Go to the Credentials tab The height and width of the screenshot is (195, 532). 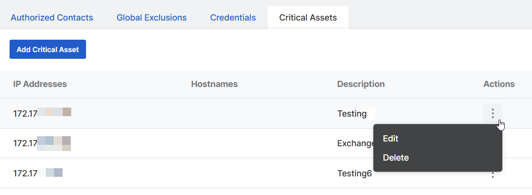(x=233, y=18)
